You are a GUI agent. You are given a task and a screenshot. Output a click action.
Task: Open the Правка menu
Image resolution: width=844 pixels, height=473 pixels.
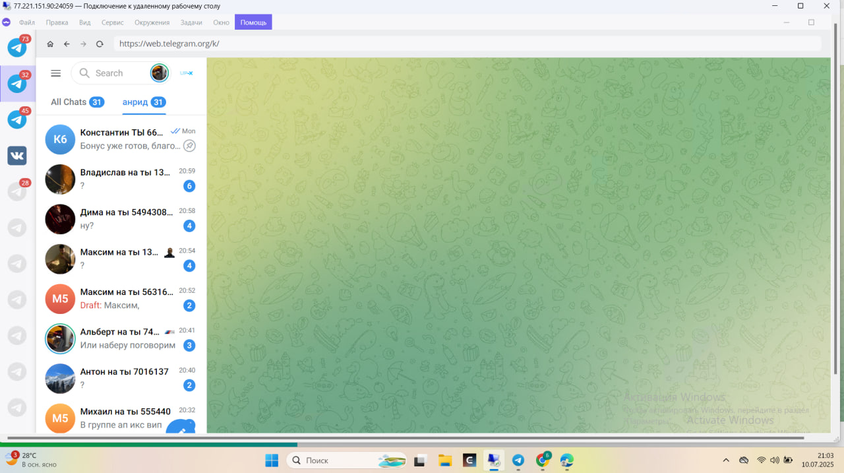click(57, 22)
